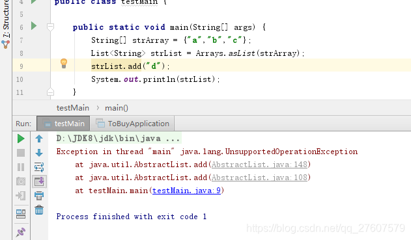Toggle soft-wrap in console
This screenshot has height=240, width=411.
[x=39, y=167]
